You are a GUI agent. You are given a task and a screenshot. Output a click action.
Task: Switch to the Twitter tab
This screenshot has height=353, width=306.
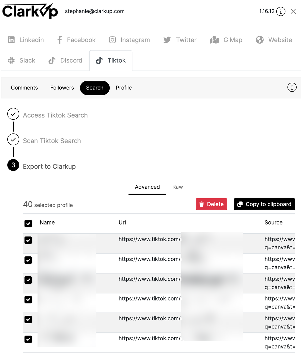tap(180, 40)
